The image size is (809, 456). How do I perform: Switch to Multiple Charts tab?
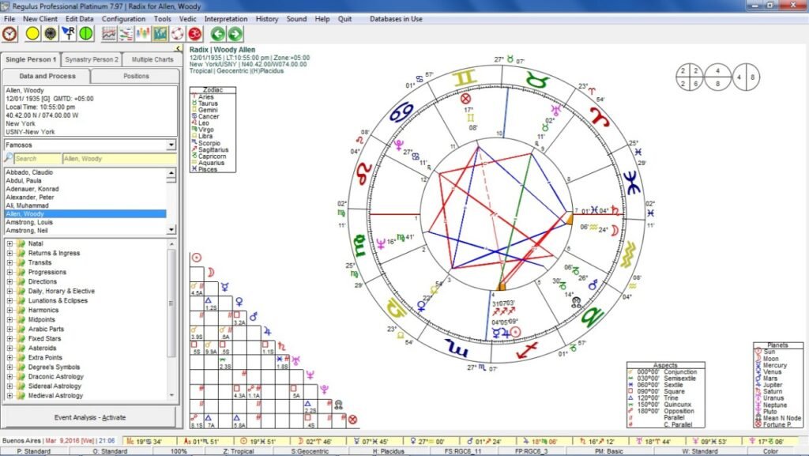point(152,59)
